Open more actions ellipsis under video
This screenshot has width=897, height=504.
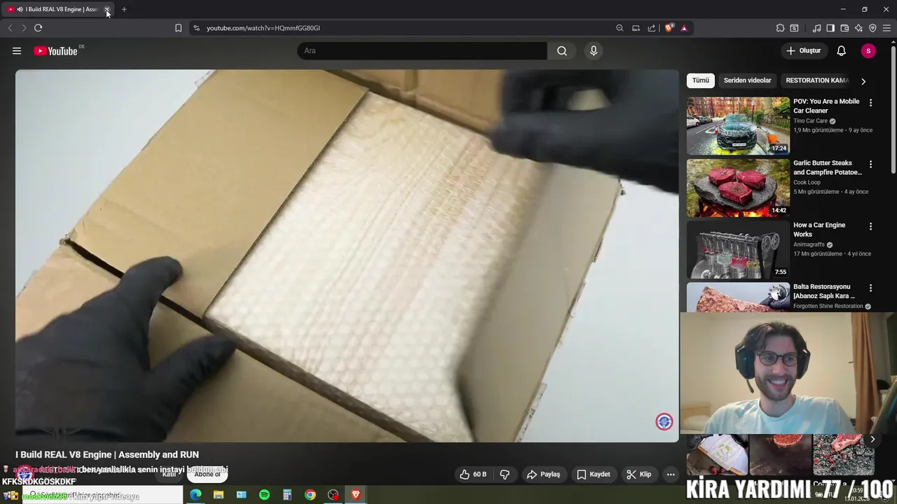671,475
